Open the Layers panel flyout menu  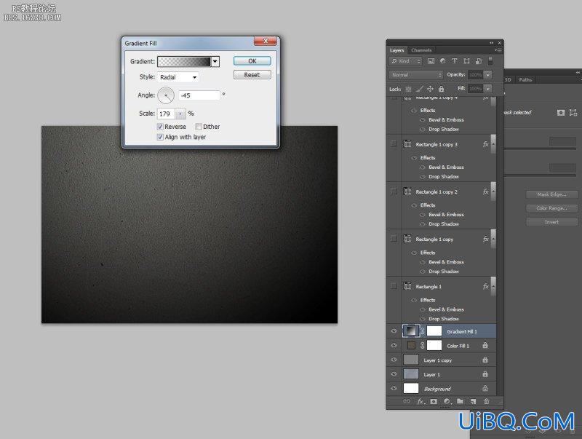point(498,50)
